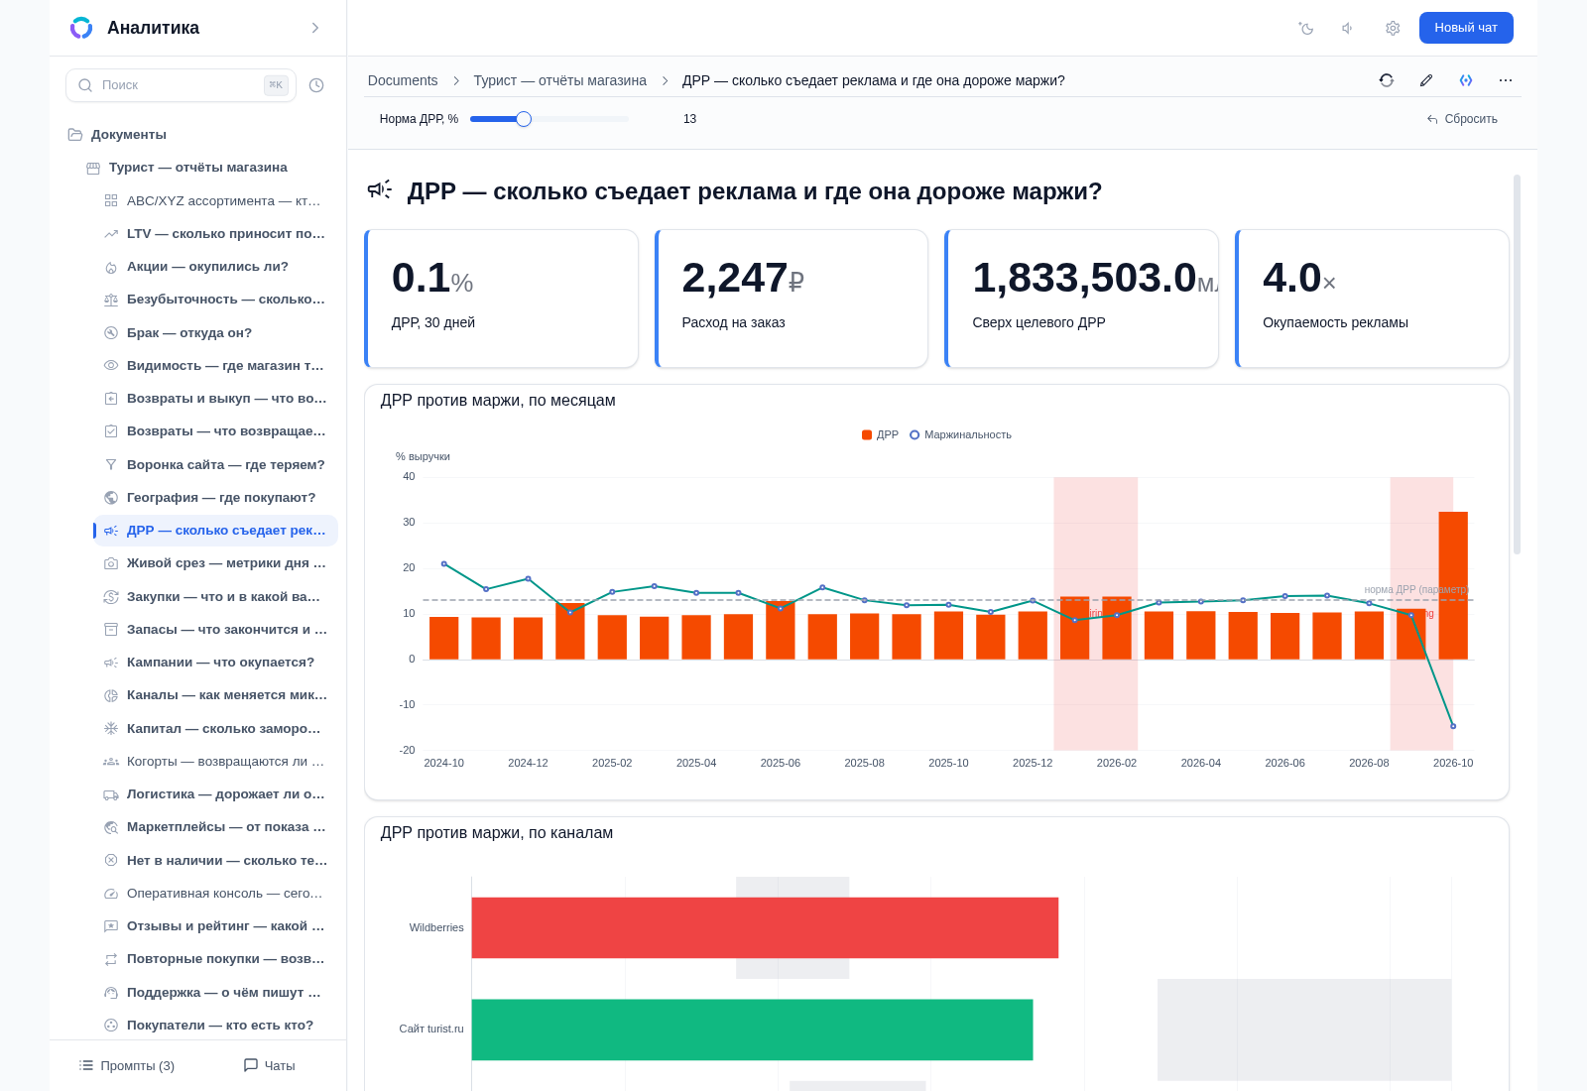Image resolution: width=1587 pixels, height=1091 pixels.
Task: Open the three-dots more menu
Action: [1506, 80]
